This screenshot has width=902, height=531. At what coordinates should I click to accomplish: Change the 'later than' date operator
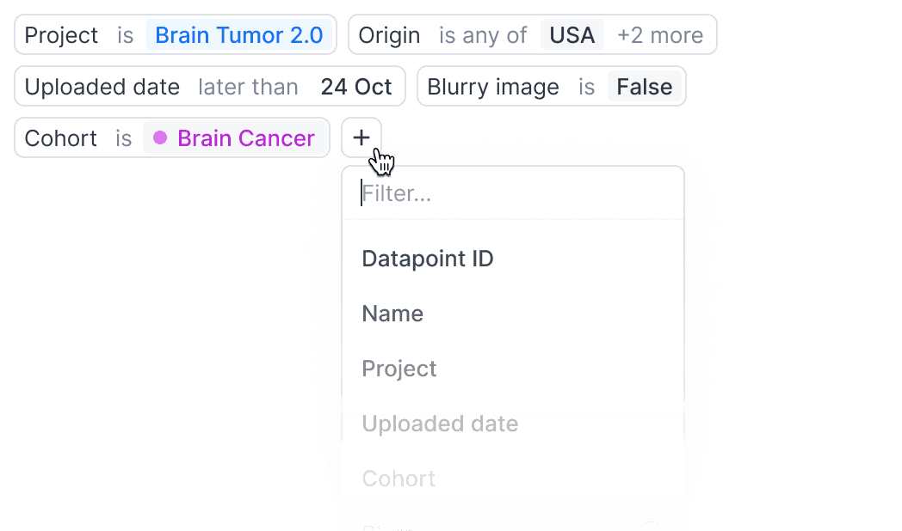pyautogui.click(x=248, y=87)
